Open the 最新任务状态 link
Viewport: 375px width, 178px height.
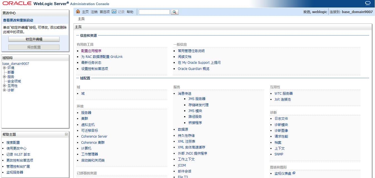[91, 63]
